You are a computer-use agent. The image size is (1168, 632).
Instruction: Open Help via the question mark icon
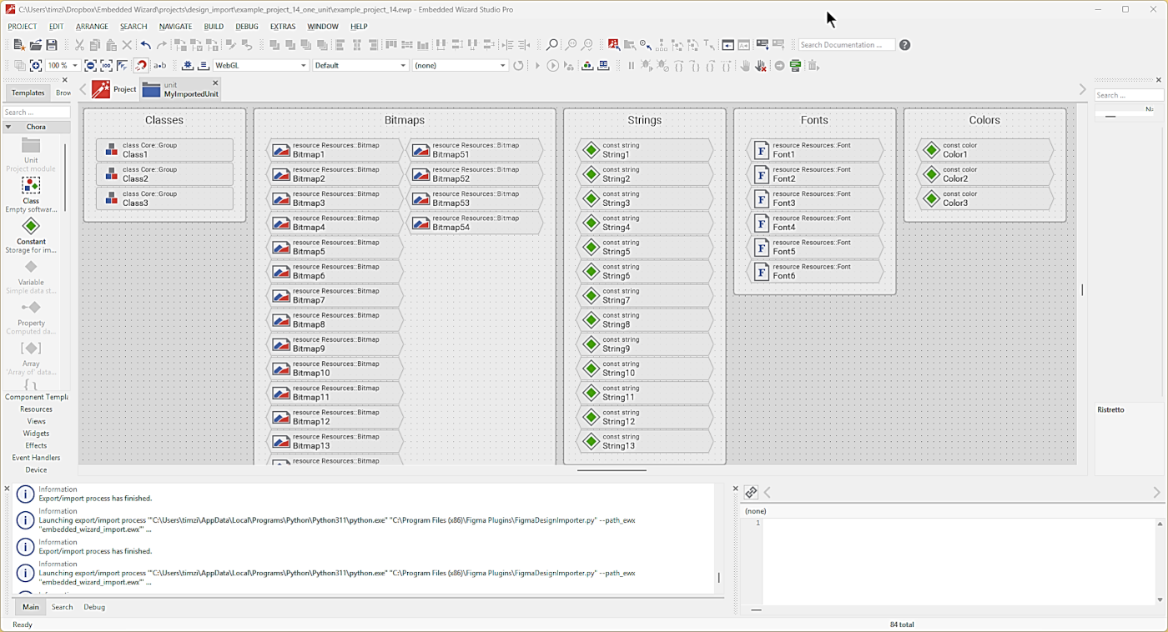tap(905, 45)
